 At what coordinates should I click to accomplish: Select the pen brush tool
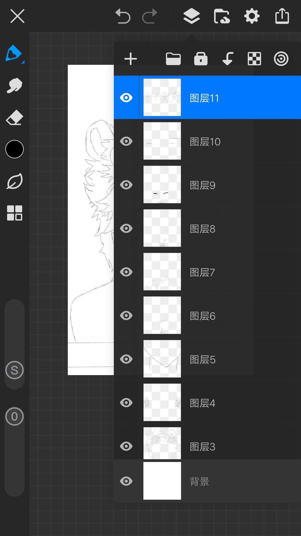pos(14,53)
